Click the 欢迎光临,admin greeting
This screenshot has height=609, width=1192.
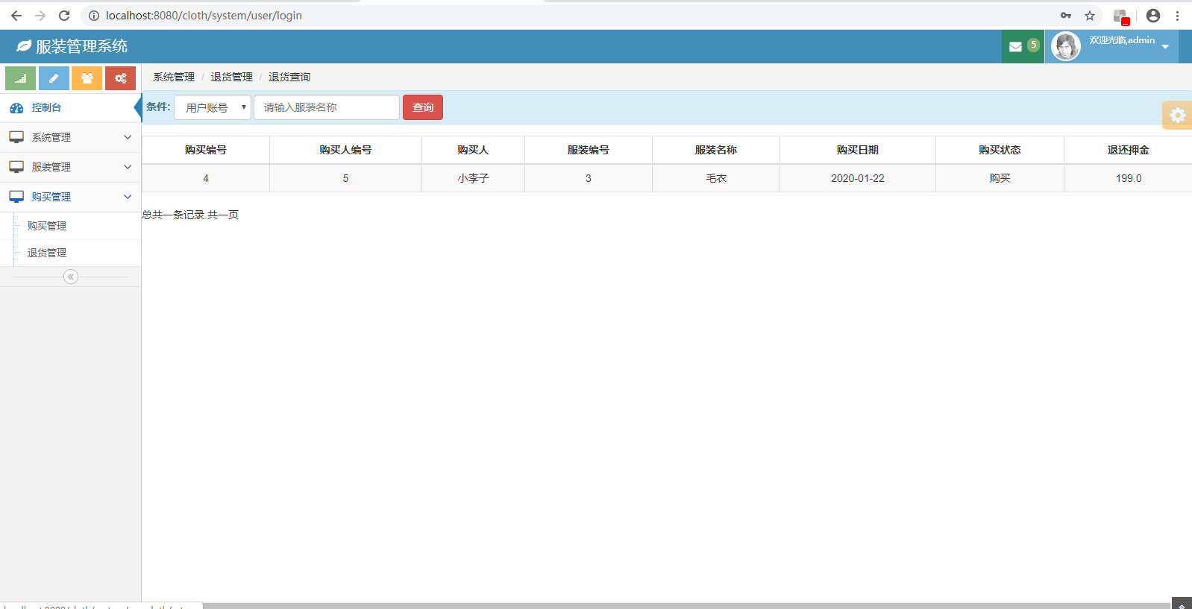tap(1122, 40)
